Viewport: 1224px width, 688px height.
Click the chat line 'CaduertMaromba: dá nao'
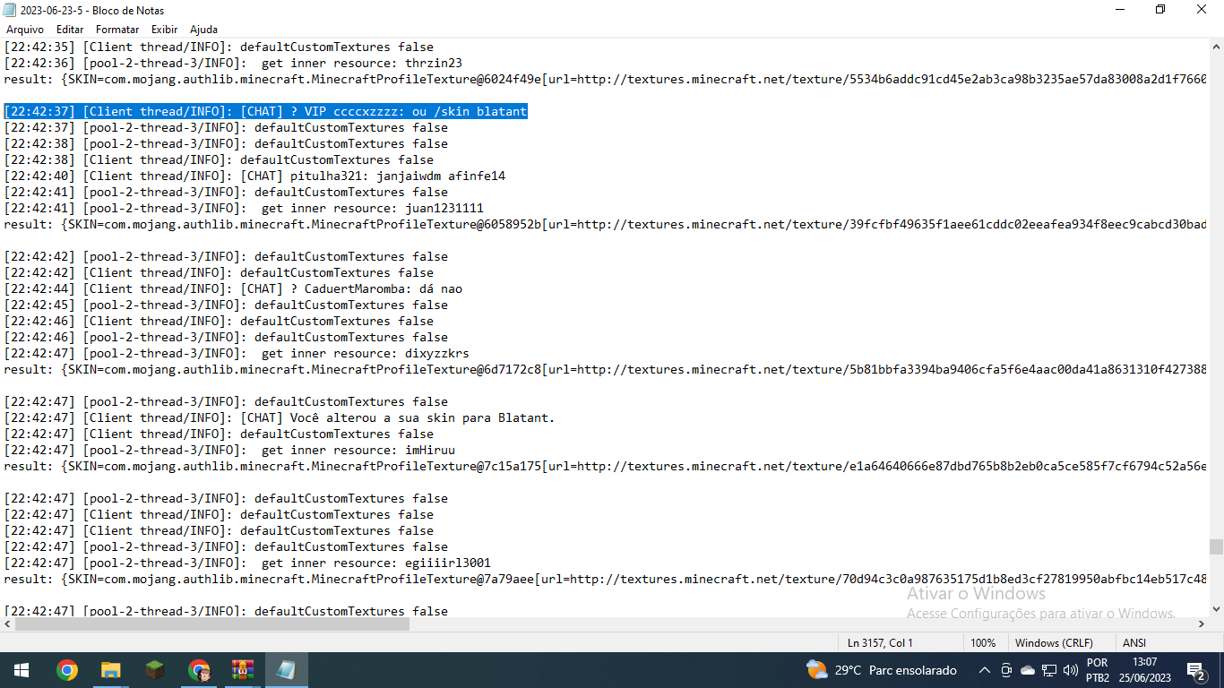coord(233,288)
